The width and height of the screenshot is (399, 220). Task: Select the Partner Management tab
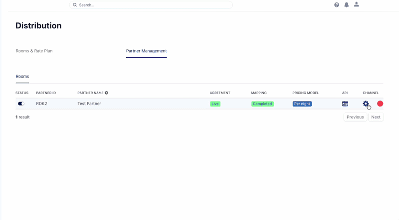point(146,51)
